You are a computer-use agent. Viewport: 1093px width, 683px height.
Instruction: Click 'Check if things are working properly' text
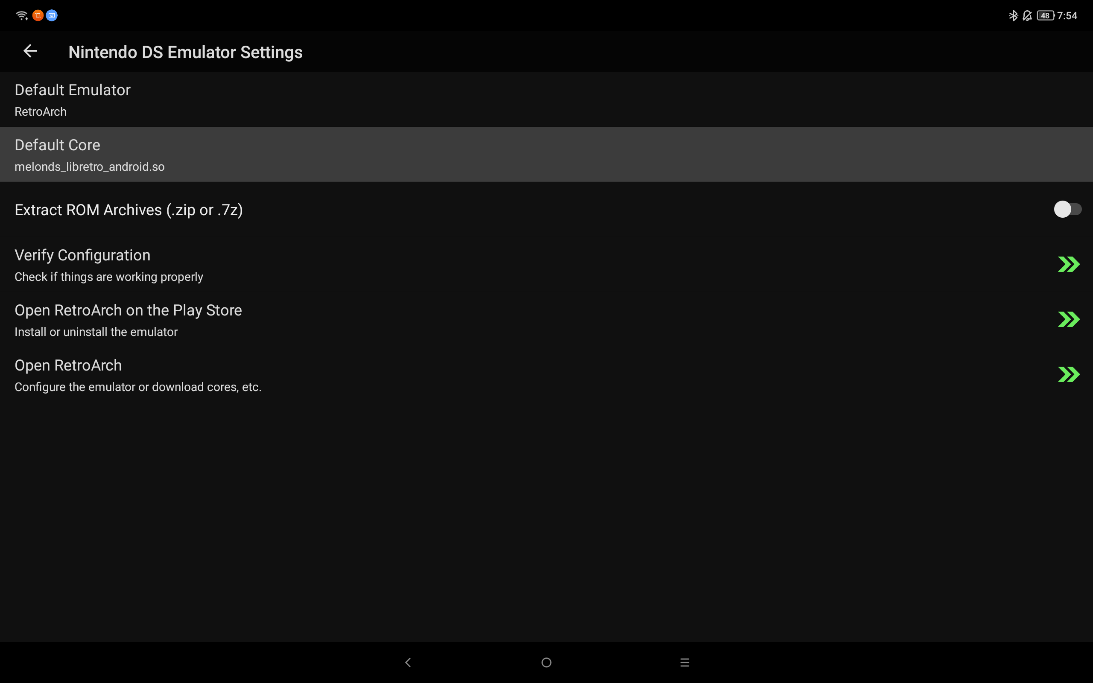(109, 277)
